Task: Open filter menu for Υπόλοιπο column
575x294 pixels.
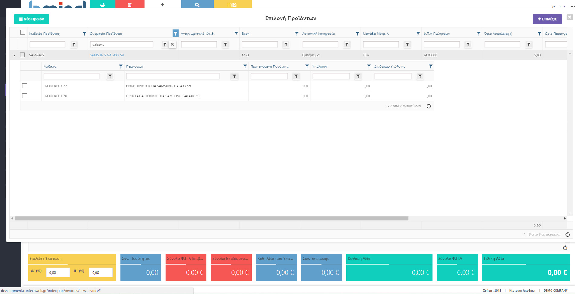Action: click(369, 66)
